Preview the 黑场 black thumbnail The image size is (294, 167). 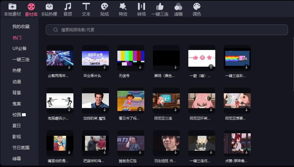click(x=166, y=58)
